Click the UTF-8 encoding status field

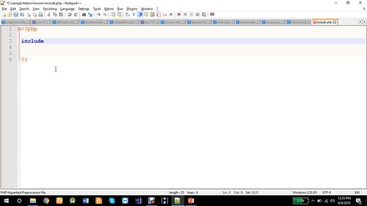pyautogui.click(x=326, y=192)
